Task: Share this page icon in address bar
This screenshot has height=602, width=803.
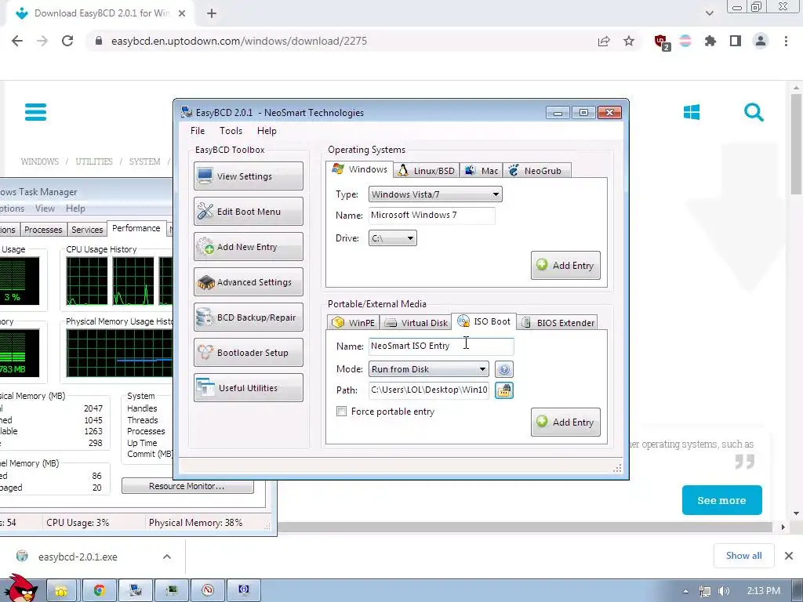Action: [x=604, y=41]
